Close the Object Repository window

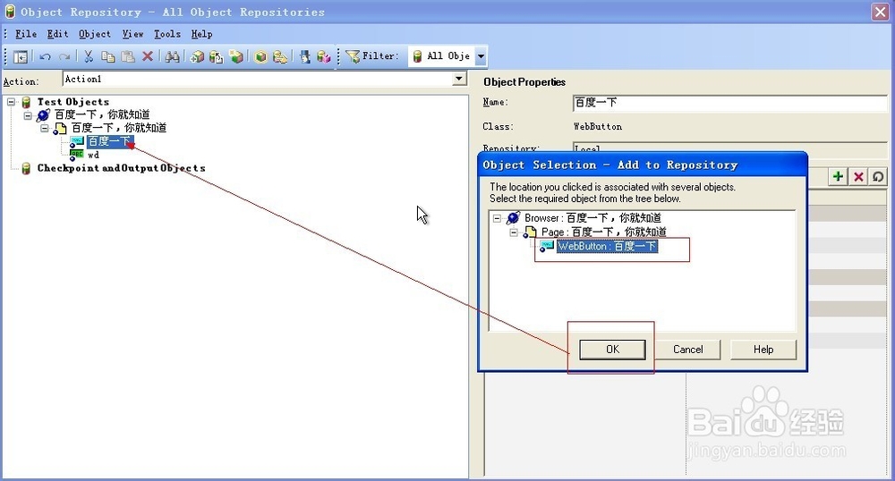(x=880, y=12)
